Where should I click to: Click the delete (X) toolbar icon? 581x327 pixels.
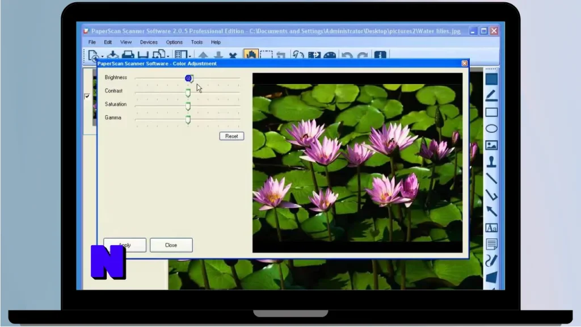tap(233, 56)
